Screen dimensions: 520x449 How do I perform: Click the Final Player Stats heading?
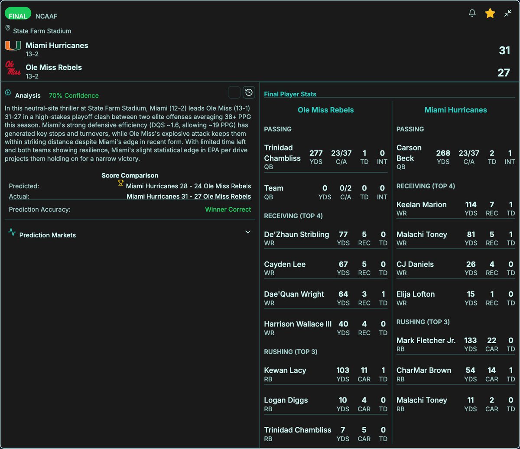point(290,94)
